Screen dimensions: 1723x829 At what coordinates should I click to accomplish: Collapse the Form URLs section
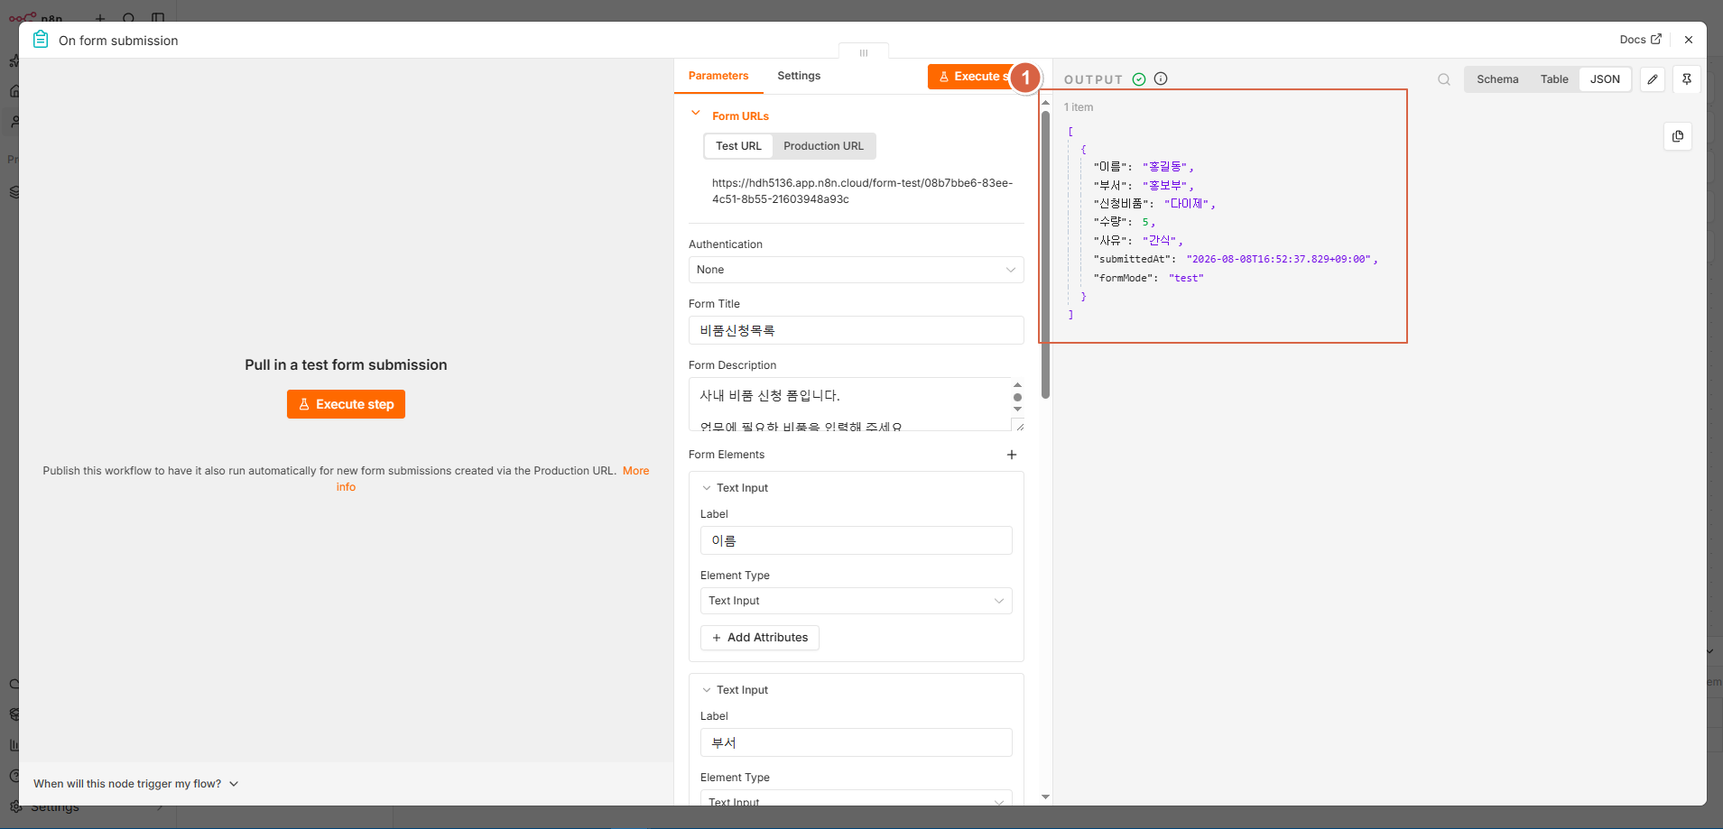[695, 114]
